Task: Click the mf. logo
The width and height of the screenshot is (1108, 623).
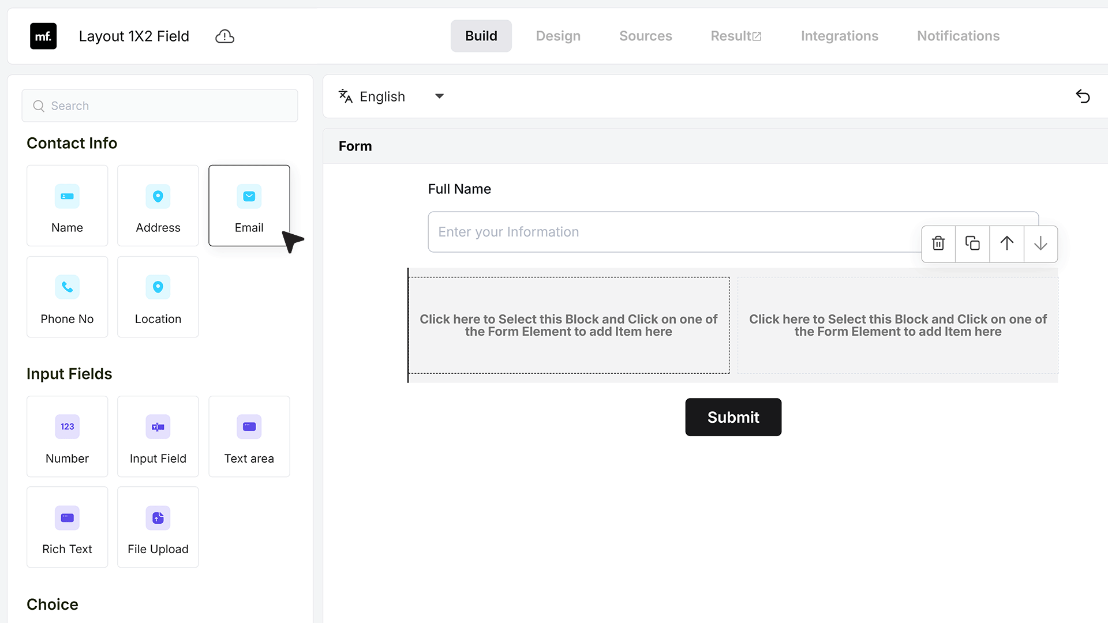Action: [x=43, y=36]
